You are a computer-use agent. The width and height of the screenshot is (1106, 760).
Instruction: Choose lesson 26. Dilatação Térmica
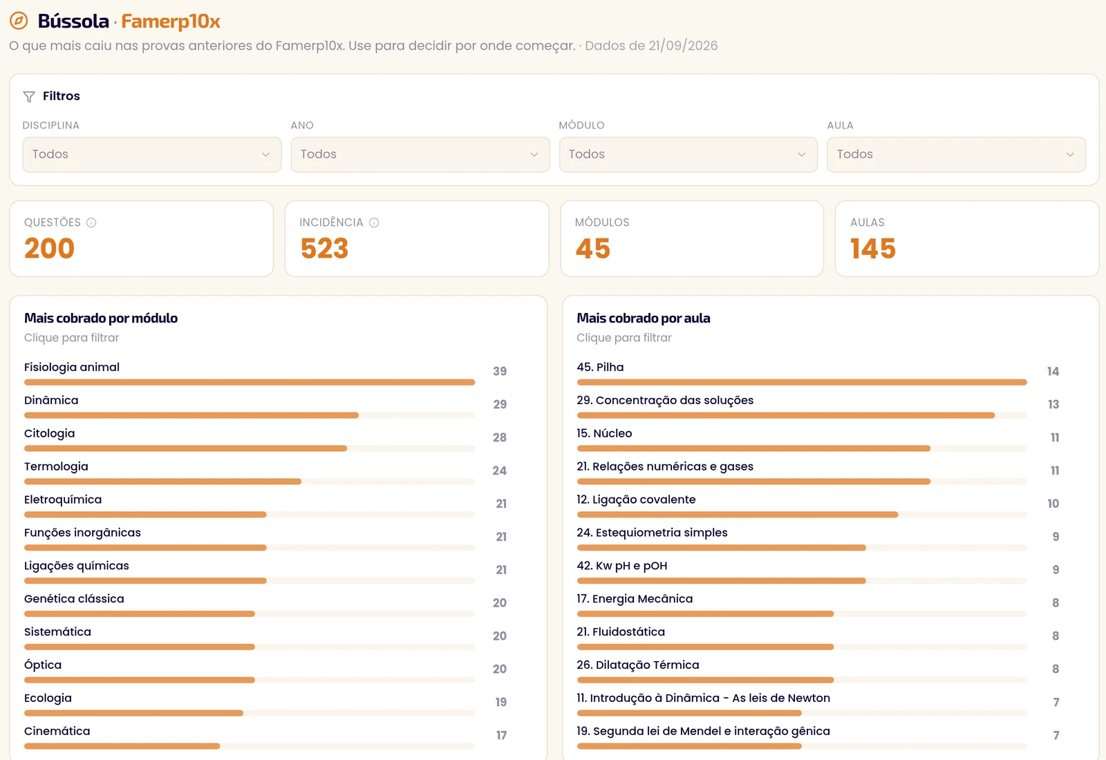click(x=818, y=671)
